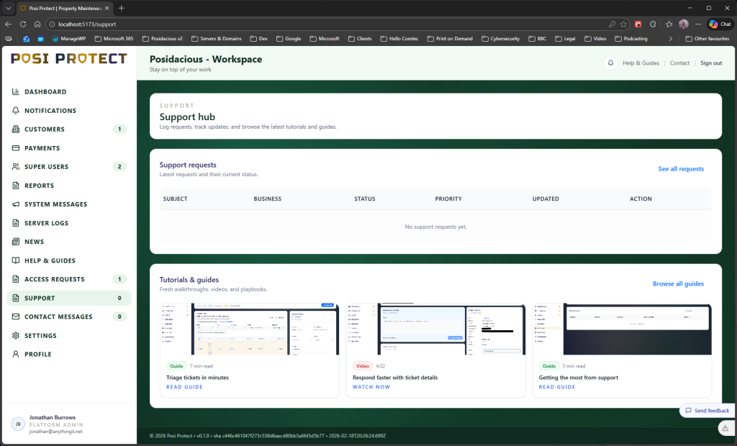
Task: Open the Triage tickets guide thumbnail
Action: (249, 329)
